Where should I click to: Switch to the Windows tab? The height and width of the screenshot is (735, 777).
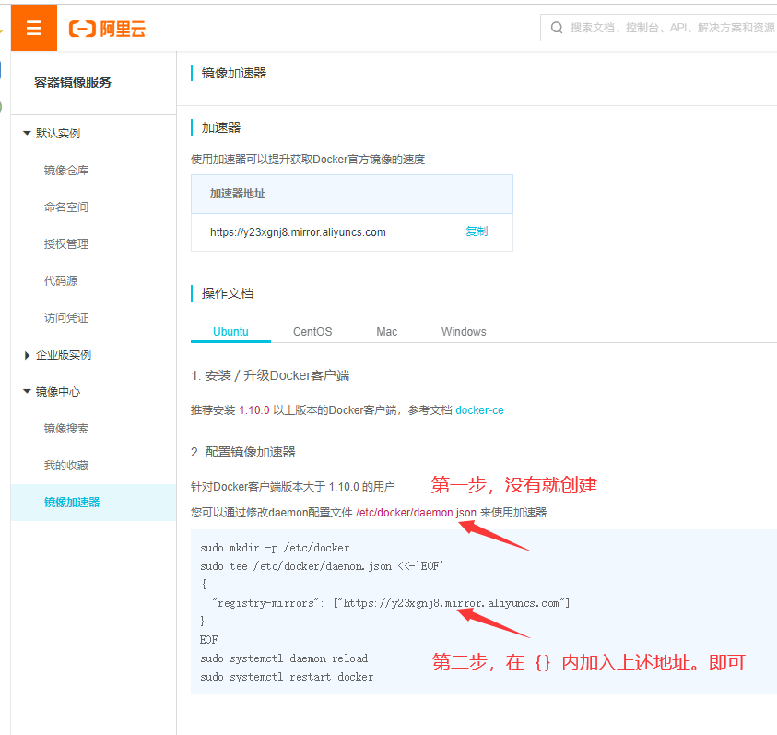(464, 332)
